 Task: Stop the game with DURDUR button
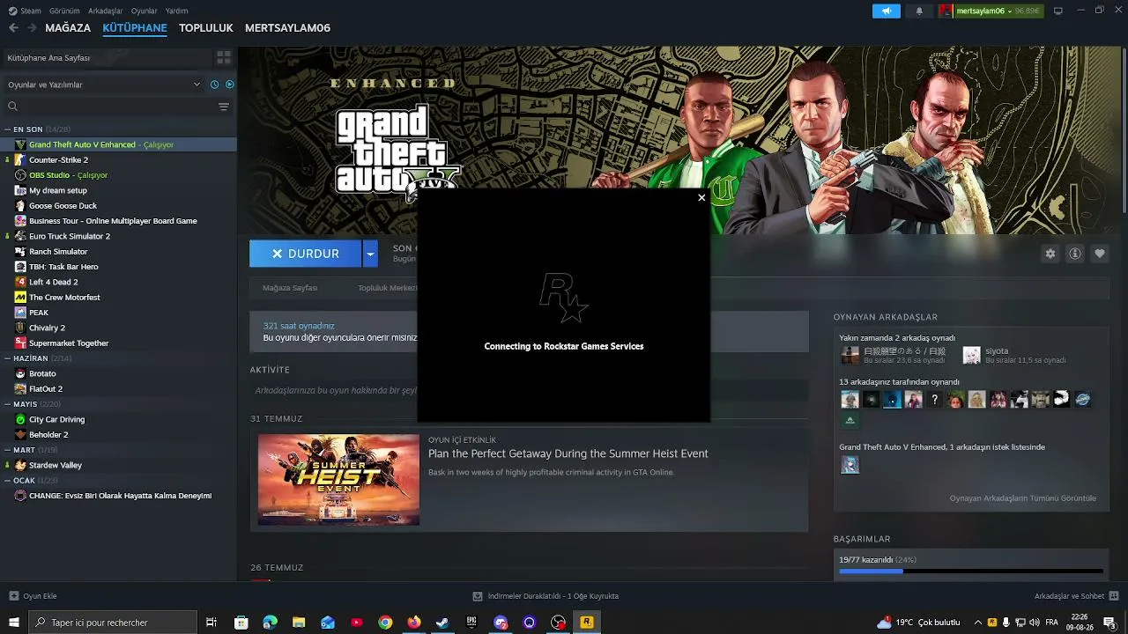pos(306,254)
